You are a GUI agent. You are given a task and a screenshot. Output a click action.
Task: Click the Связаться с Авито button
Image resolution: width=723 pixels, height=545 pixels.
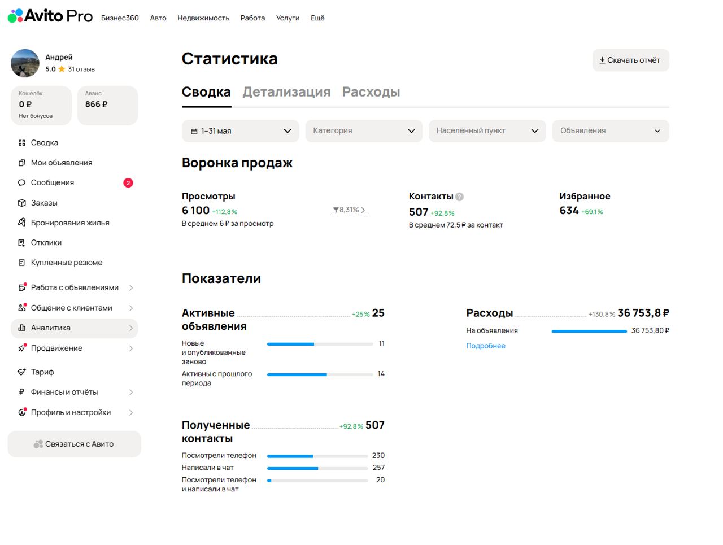point(74,444)
